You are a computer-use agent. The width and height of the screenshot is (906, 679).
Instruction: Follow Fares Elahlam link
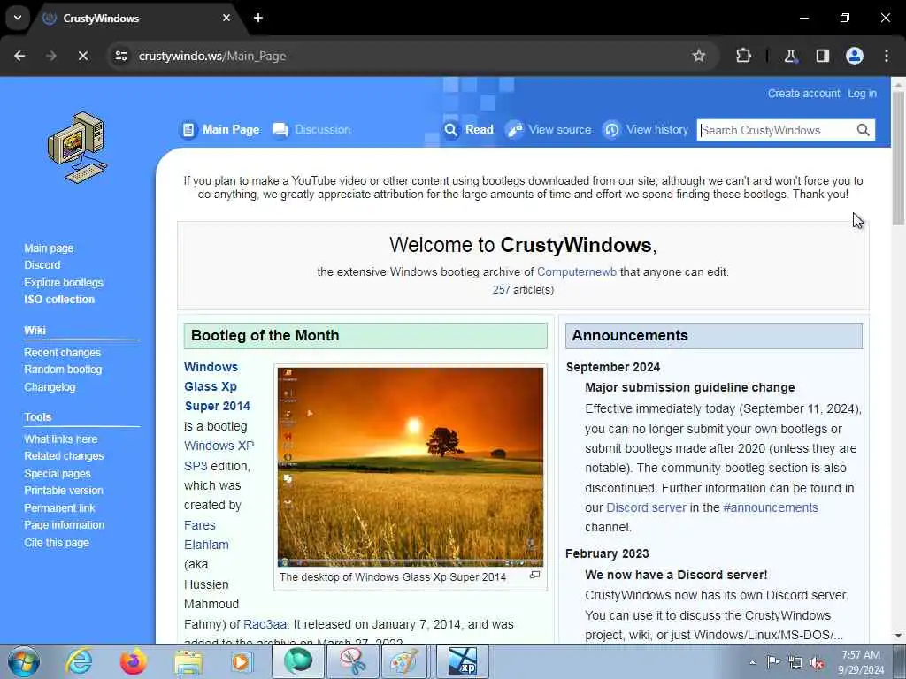click(x=206, y=535)
